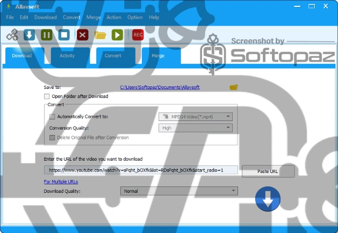The width and height of the screenshot is (338, 233).
Task: Open the Help menu
Action: click(154, 17)
